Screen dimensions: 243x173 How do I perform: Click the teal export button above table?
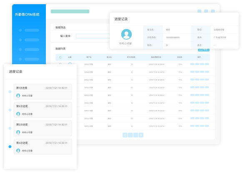(x=204, y=50)
